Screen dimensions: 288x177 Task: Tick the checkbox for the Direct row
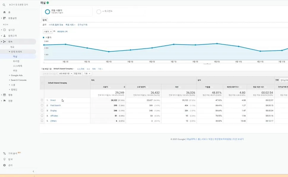coord(42,100)
